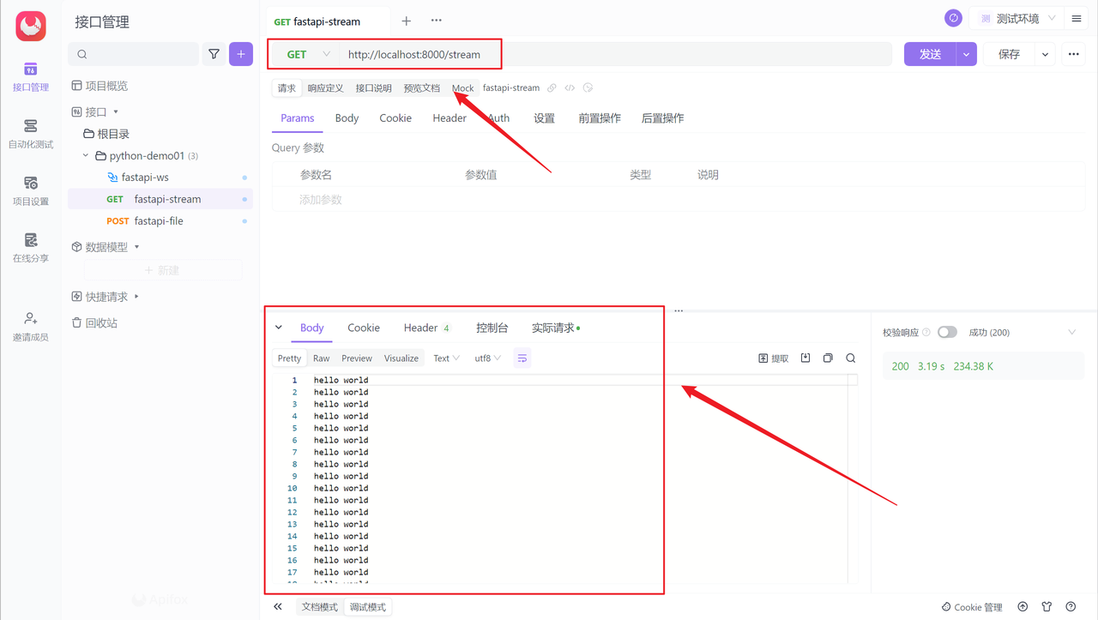1098x620 pixels.
Task: Switch to the Mock tab
Action: pyautogui.click(x=462, y=87)
